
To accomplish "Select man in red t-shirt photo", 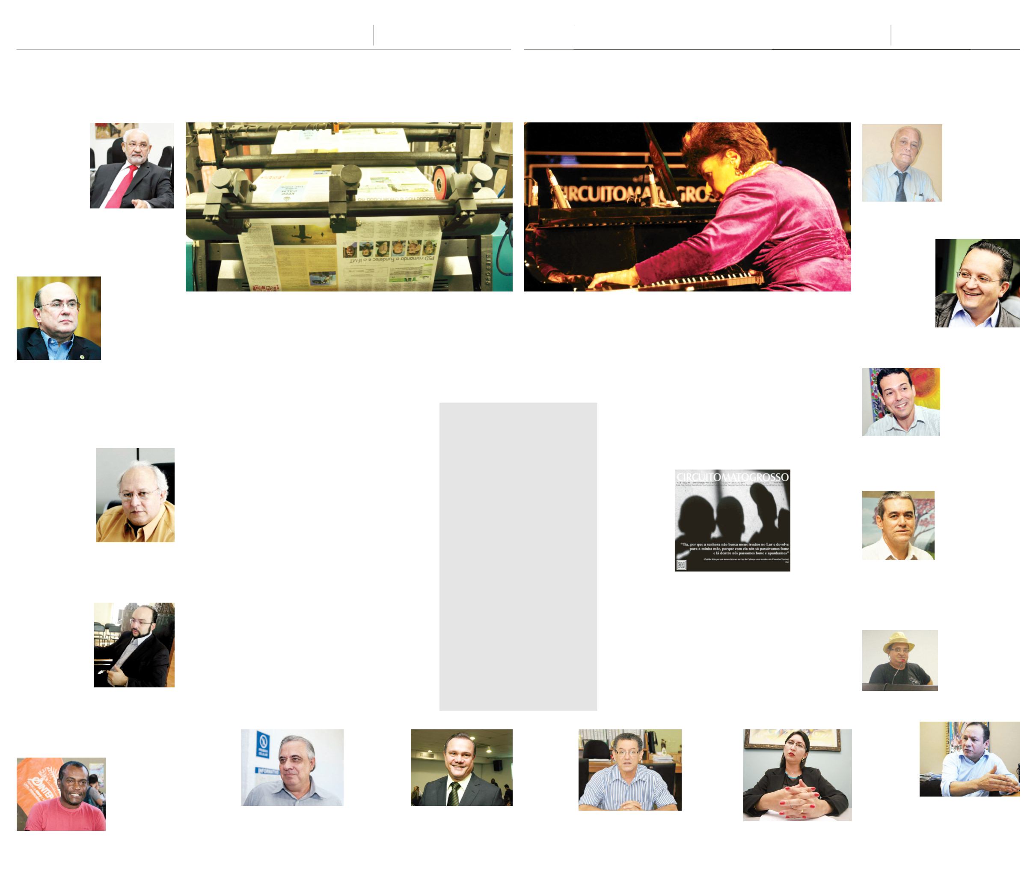I will [61, 794].
